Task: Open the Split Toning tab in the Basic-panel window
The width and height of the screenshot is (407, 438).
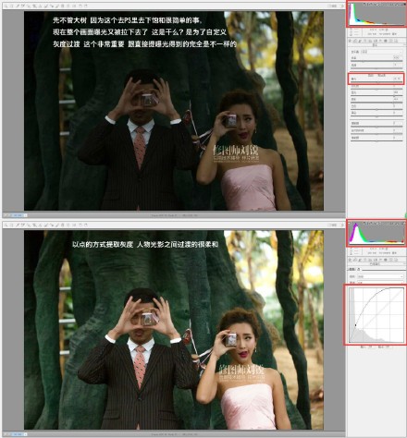Action: [370, 41]
